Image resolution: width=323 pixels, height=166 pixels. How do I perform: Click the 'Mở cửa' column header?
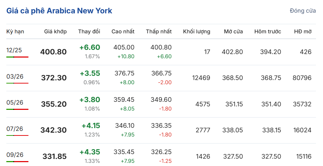click(x=233, y=32)
